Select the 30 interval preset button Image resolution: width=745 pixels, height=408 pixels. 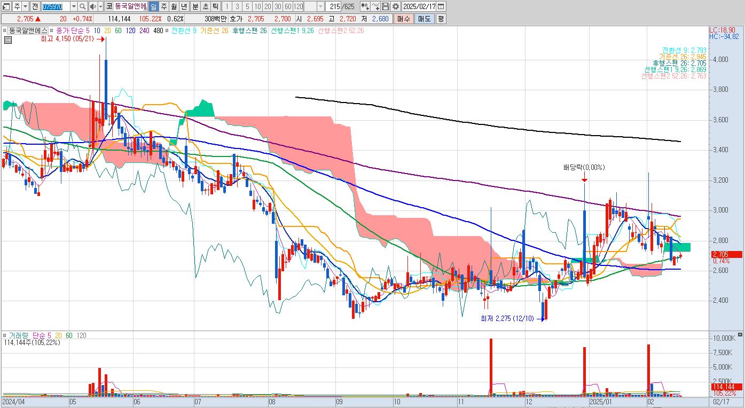[x=278, y=6]
